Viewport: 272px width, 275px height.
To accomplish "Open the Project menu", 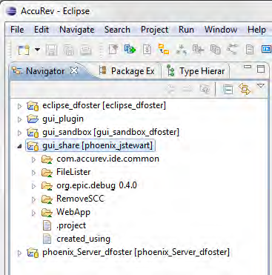I will 155,30.
